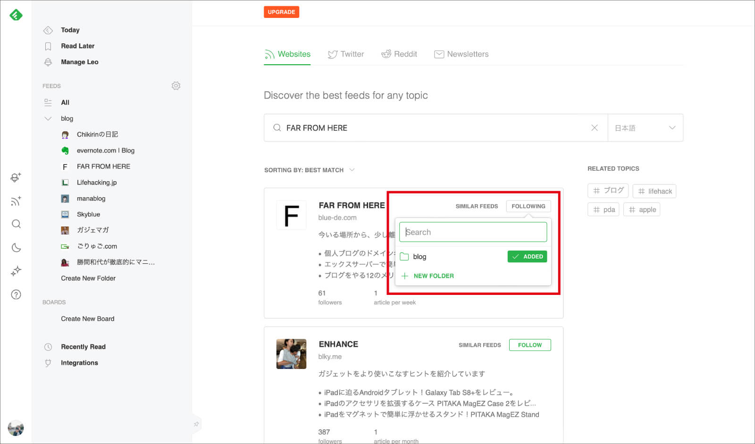Click the Leo add icon in left rail
The image size is (755, 444).
16,177
